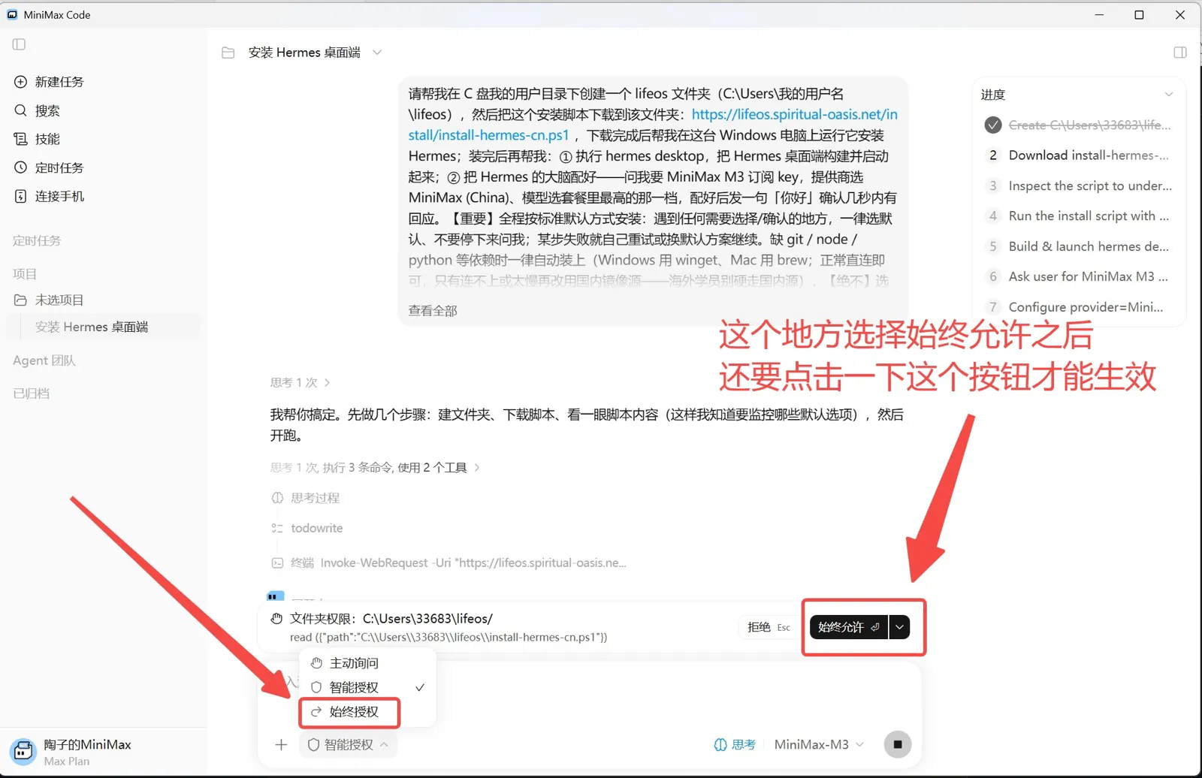Screen dimensions: 1202x778
Task: Click the new task plus icon
Action: (x=21, y=82)
